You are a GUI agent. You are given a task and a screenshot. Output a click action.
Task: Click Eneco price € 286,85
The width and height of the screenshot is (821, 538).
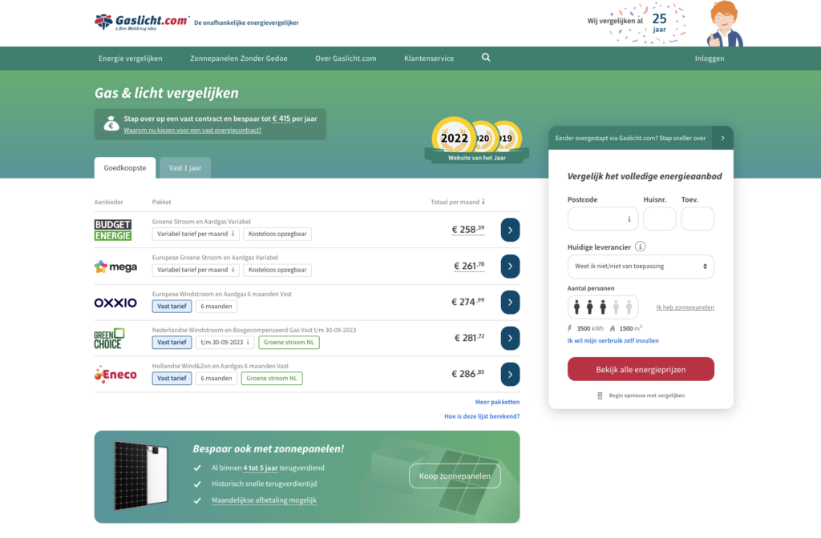pyautogui.click(x=468, y=374)
